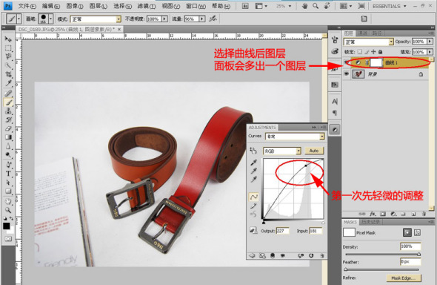437x285 pixels.
Task: Add a vector mask in Masks panel
Action: click(417, 232)
